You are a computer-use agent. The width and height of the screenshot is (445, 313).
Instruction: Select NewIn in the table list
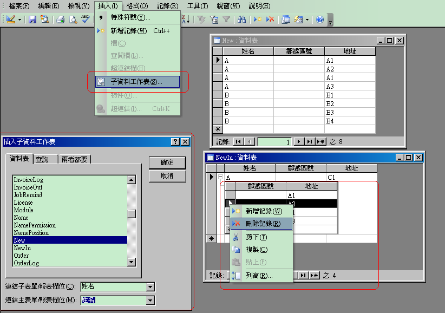(70, 248)
